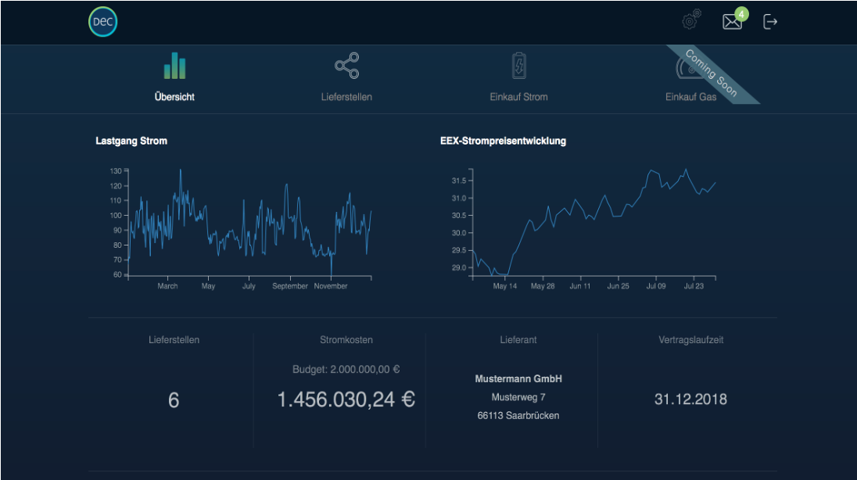Click the Vertragslaufzeit card label
857x480 pixels.
(x=691, y=339)
